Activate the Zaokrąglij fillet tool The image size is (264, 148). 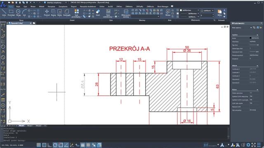click(67, 13)
